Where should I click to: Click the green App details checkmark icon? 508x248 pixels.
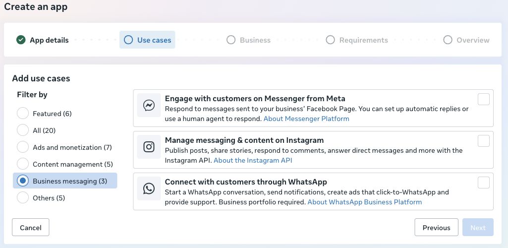pos(21,40)
